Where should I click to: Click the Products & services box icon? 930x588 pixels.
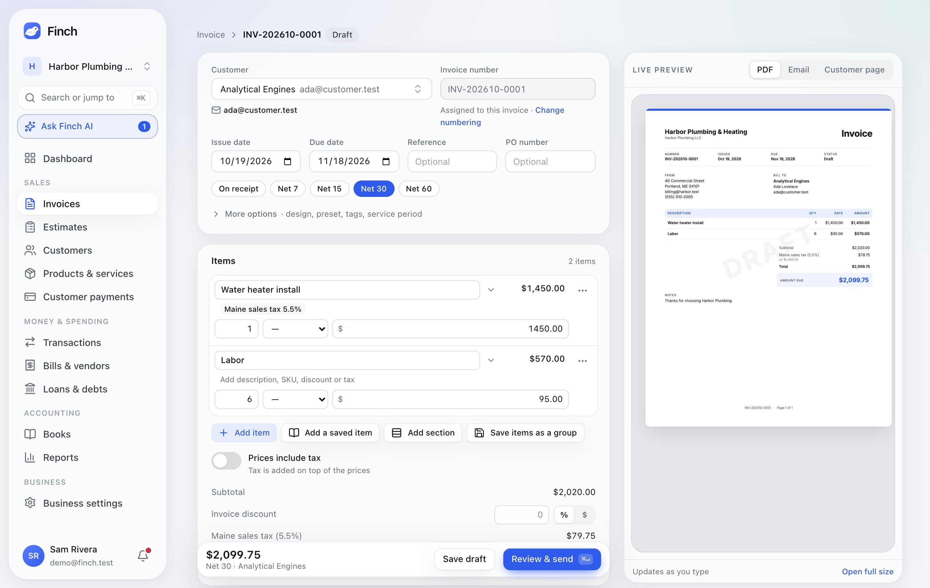point(30,273)
